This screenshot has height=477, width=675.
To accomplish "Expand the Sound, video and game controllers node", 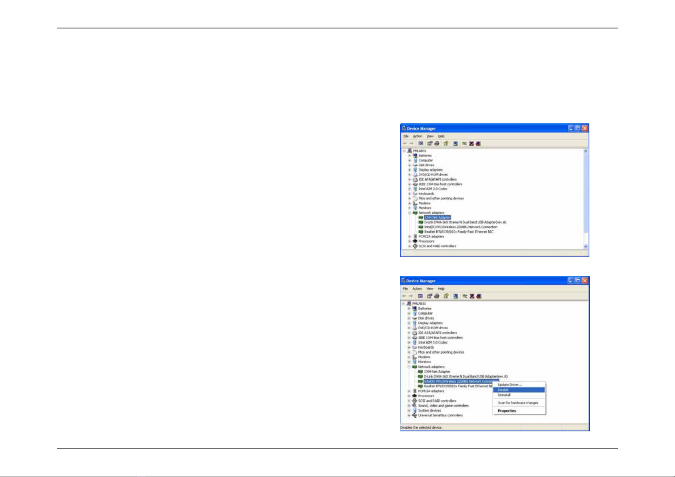I will pyautogui.click(x=409, y=406).
